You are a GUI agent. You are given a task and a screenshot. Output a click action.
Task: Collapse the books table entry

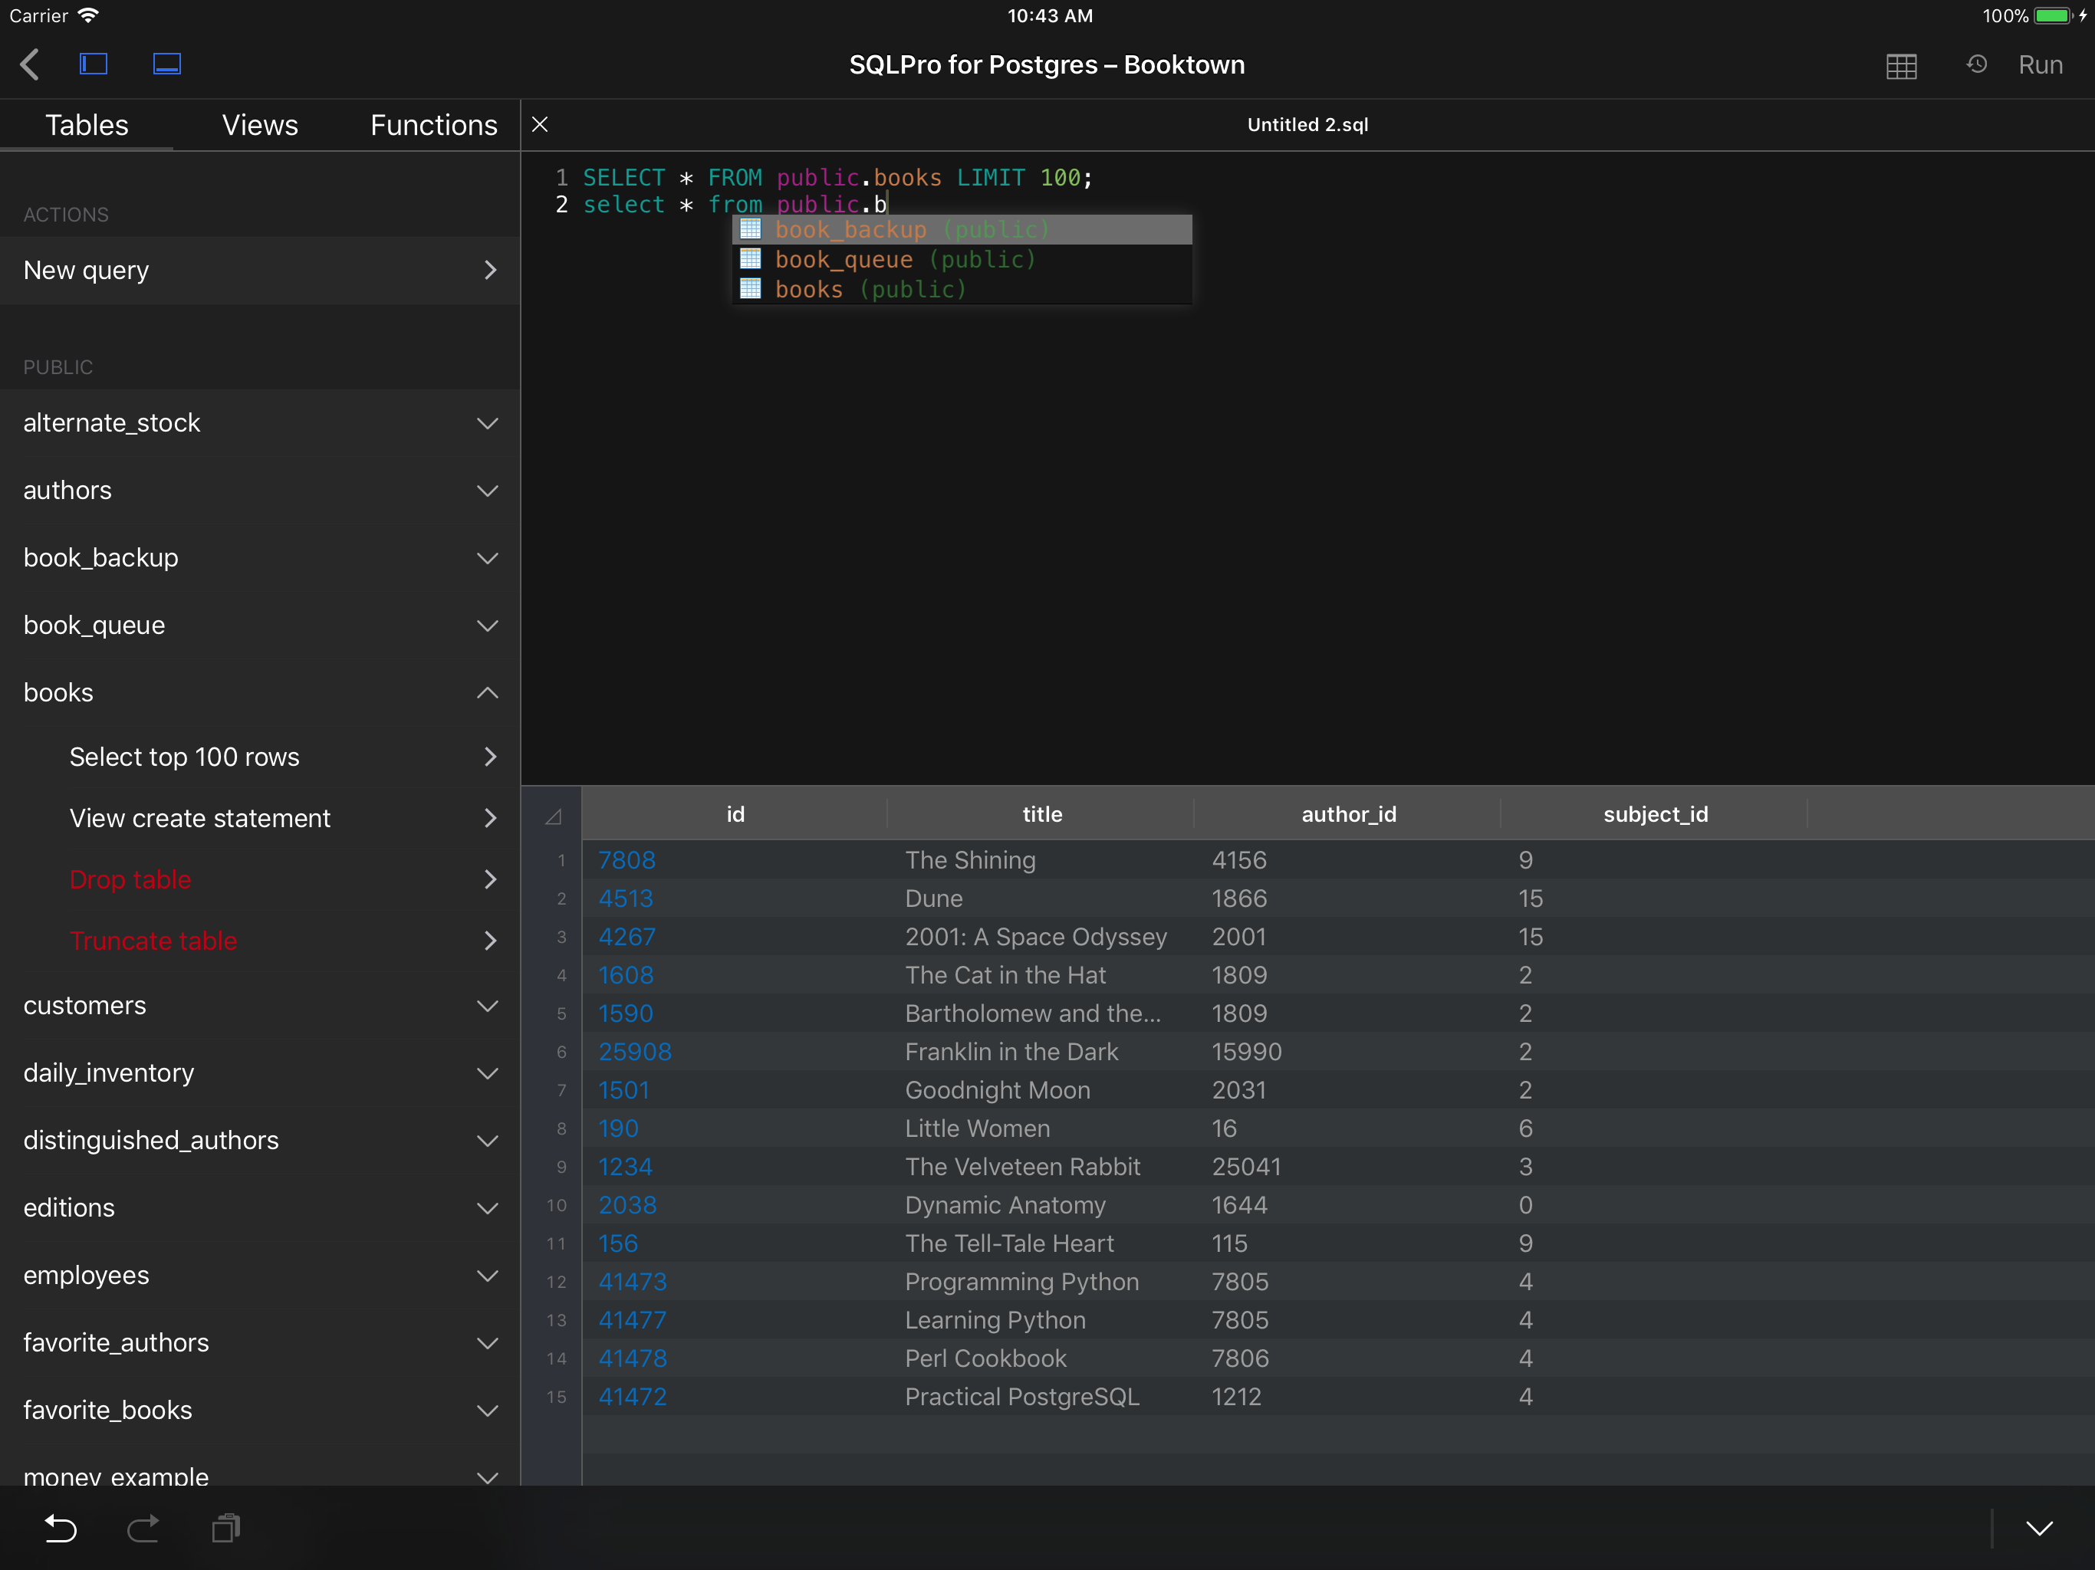click(487, 693)
